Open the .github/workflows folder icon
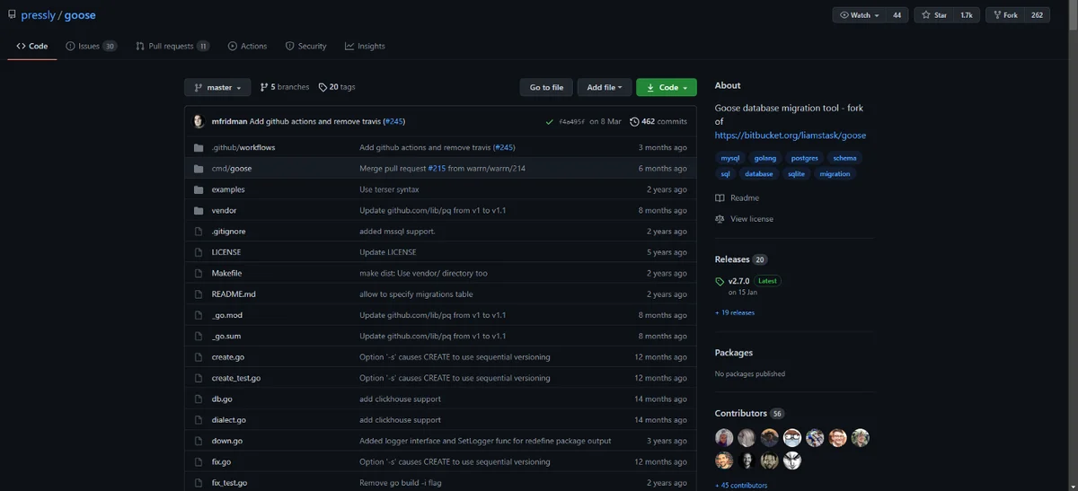Screen dimensions: 1078x491 pos(199,147)
